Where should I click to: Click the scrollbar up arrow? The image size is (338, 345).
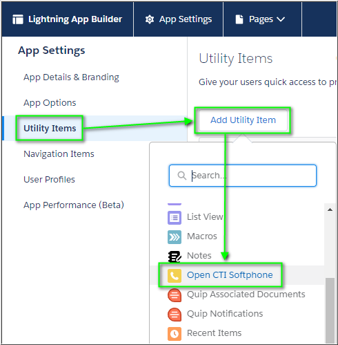[x=330, y=209]
